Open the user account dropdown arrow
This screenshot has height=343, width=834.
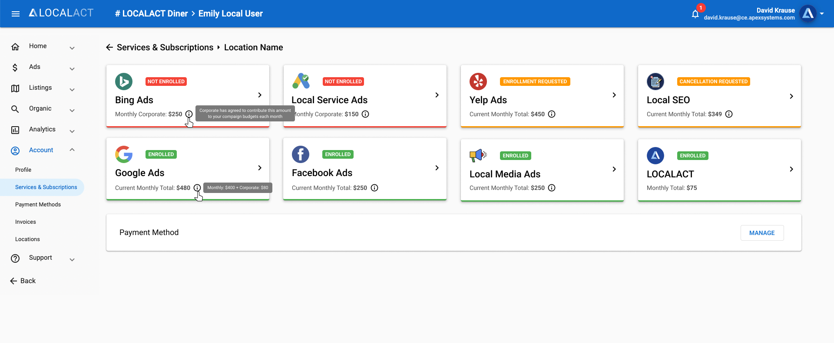click(x=822, y=14)
